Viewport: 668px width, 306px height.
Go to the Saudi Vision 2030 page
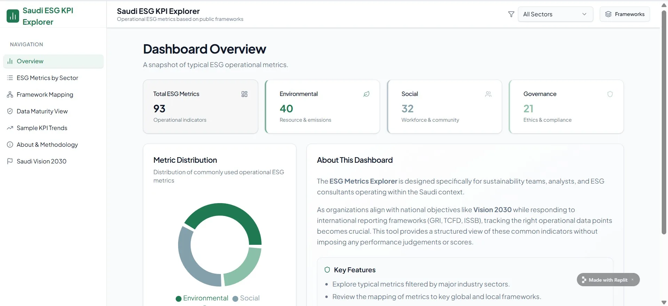tap(54, 161)
